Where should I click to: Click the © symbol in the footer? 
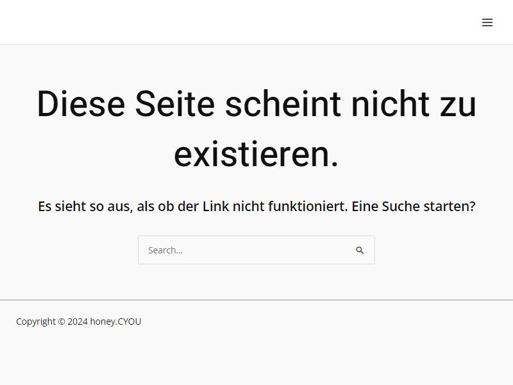click(x=62, y=321)
